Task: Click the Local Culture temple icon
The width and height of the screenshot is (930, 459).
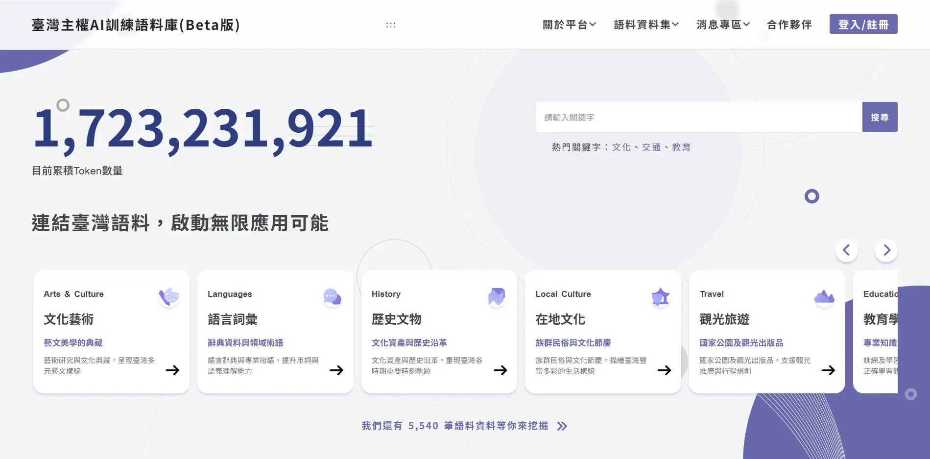Action: click(661, 297)
